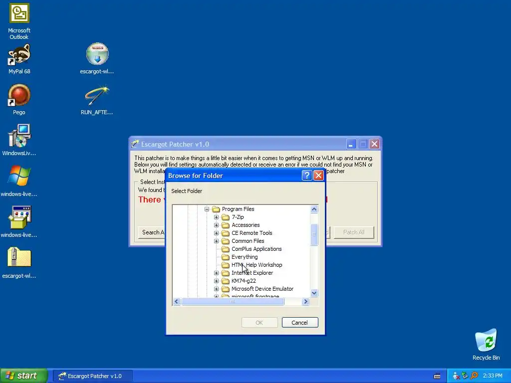Click the horizontal scroll left arrow
Screen dimensions: 511x383
point(177,302)
